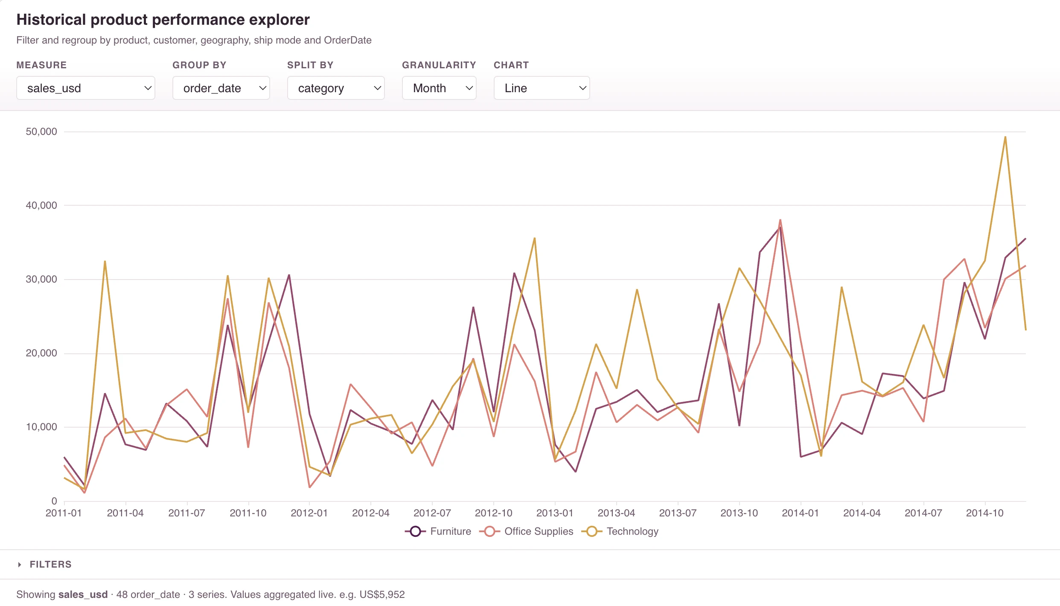Click the 2013-10 x-axis label

[x=739, y=513]
